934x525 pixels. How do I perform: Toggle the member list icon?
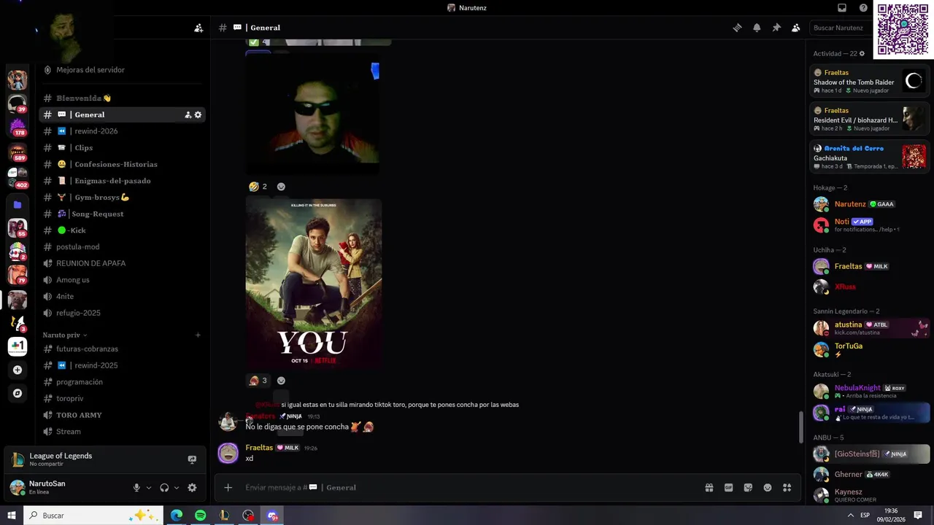point(796,28)
